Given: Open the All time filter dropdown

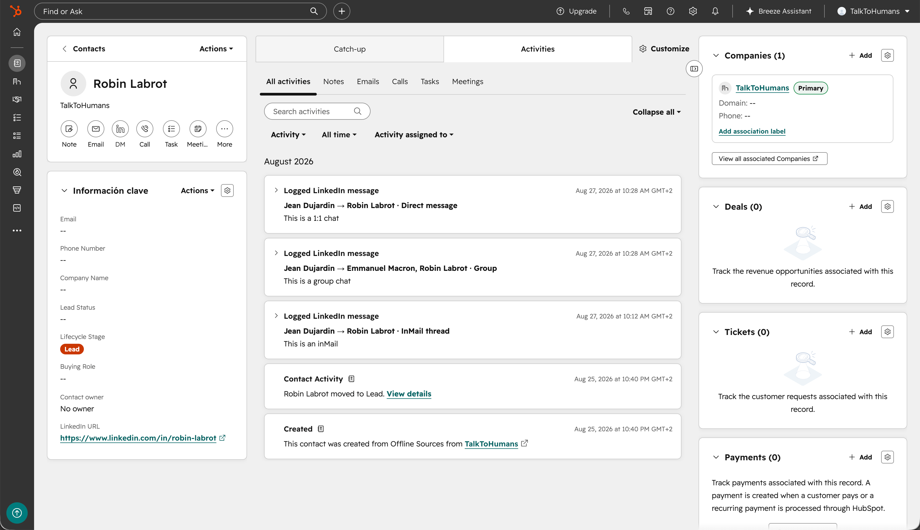Looking at the screenshot, I should pyautogui.click(x=339, y=135).
